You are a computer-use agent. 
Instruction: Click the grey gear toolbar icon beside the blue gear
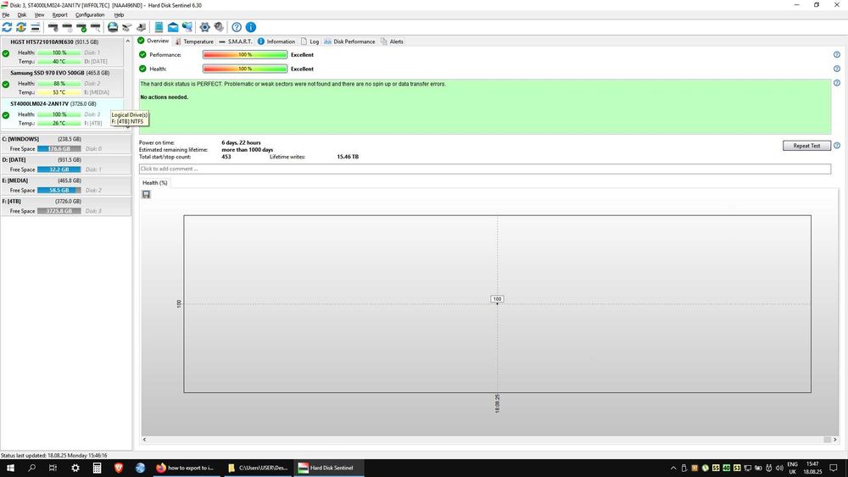[x=219, y=27]
